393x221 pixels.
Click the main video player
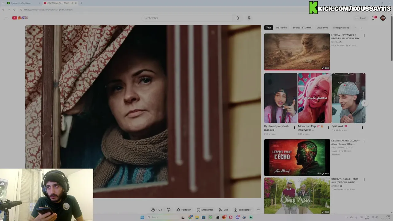pyautogui.click(x=143, y=111)
